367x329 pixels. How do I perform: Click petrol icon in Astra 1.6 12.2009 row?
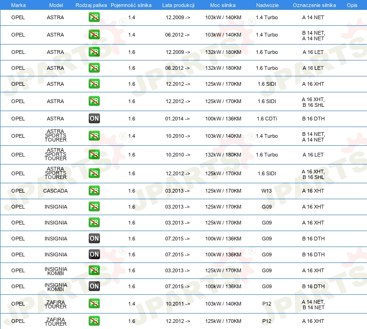point(94,52)
